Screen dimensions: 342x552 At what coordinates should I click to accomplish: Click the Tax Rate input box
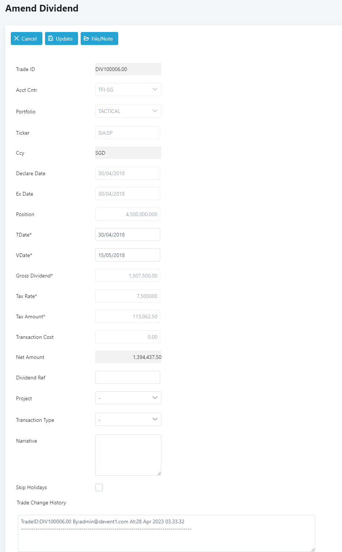[128, 296]
